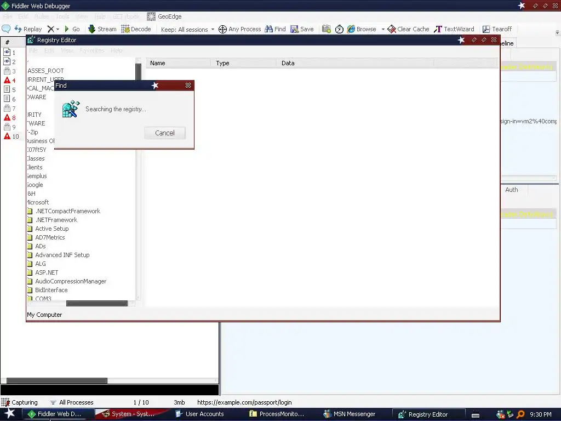This screenshot has width=561, height=421.
Task: Click the timer stopwatch icon in Fiddler toolbar
Action: (x=339, y=29)
